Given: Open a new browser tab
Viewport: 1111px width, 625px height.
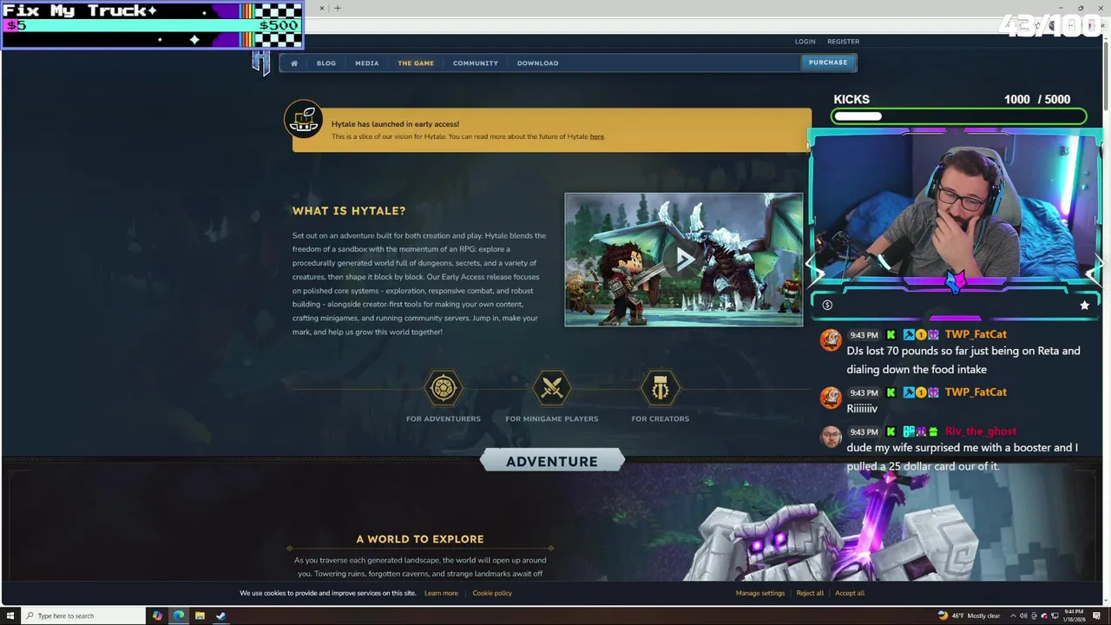Looking at the screenshot, I should point(338,8).
